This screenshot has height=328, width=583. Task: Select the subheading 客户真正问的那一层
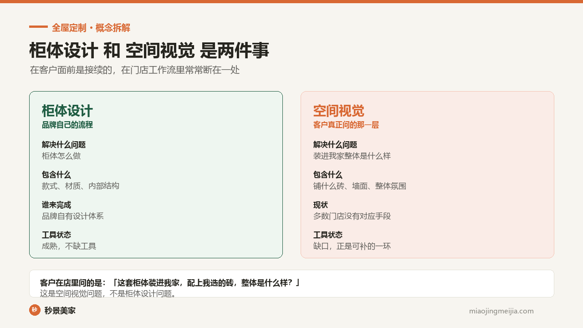coord(346,125)
